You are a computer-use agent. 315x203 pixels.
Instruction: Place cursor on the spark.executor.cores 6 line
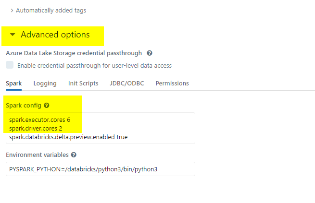(x=40, y=120)
